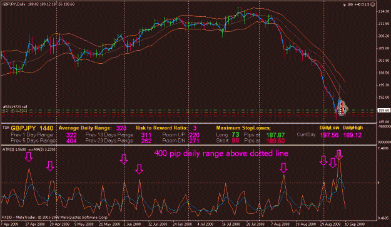
Task: Click the Room UP value 220
Action: point(195,135)
